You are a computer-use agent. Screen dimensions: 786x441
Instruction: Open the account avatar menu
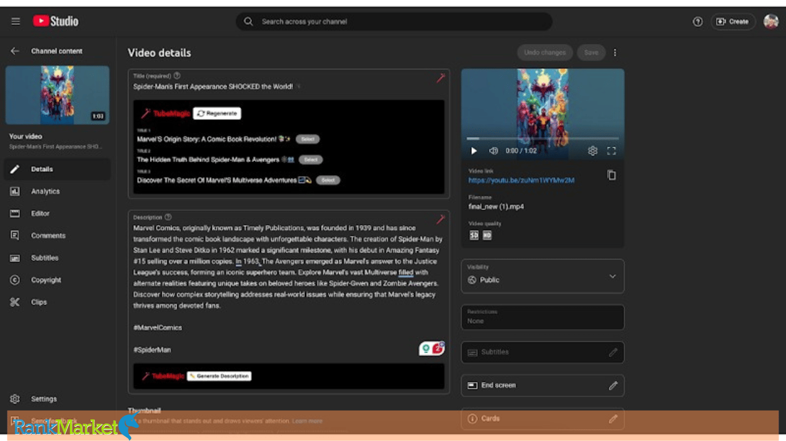click(x=770, y=22)
